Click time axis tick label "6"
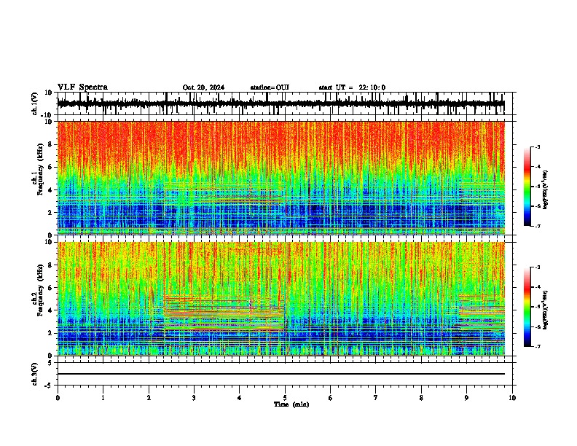The height and width of the screenshot is (446, 577). (x=331, y=398)
